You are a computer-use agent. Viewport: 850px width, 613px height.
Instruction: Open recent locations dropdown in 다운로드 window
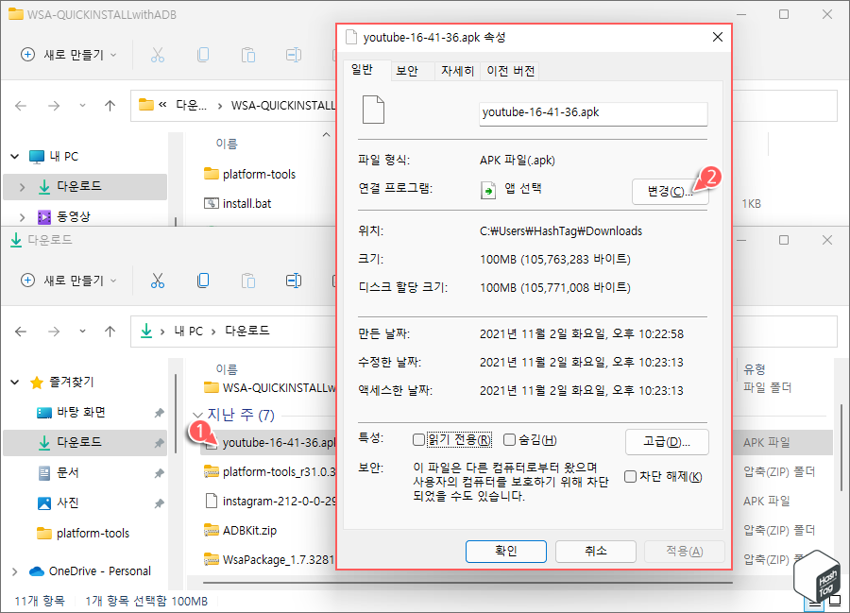(82, 332)
